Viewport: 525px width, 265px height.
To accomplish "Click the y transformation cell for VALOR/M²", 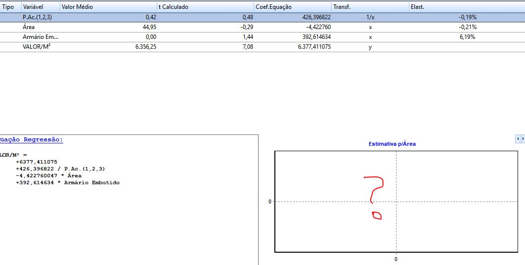I will pos(370,47).
